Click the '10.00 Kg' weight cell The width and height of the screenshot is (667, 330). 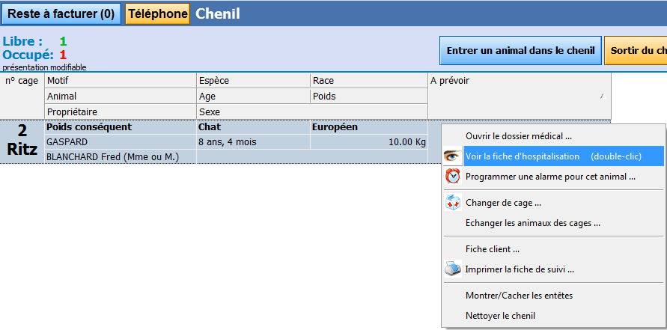click(x=368, y=141)
